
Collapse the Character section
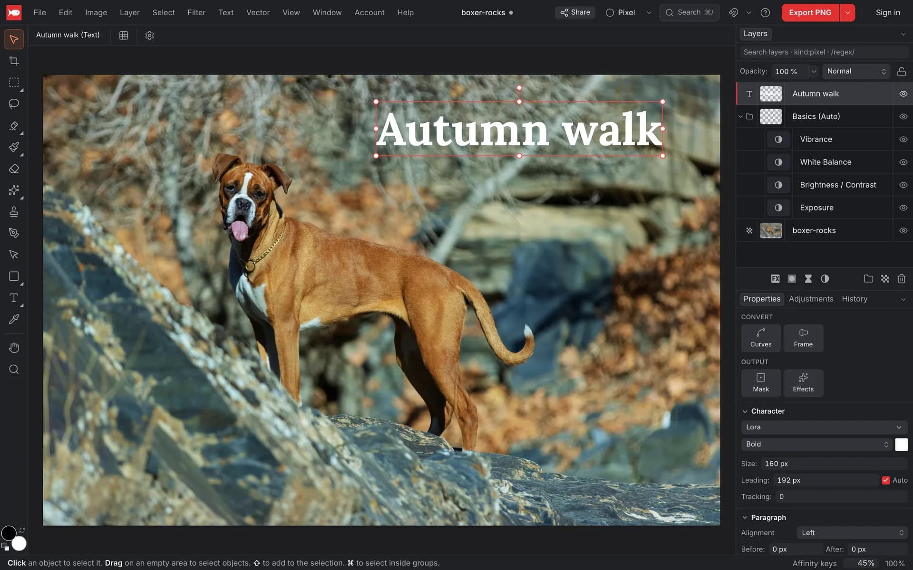pos(745,411)
